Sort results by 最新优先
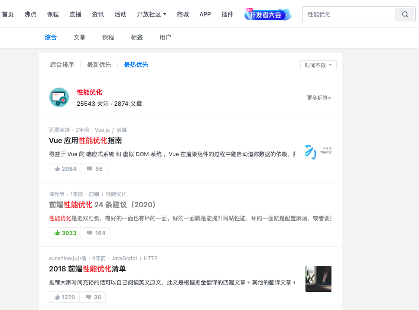419x310 pixels. point(99,65)
